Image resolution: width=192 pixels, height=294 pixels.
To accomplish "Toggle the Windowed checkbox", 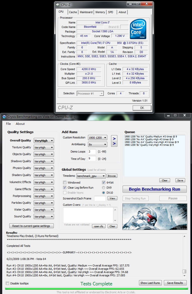I will [65, 183].
